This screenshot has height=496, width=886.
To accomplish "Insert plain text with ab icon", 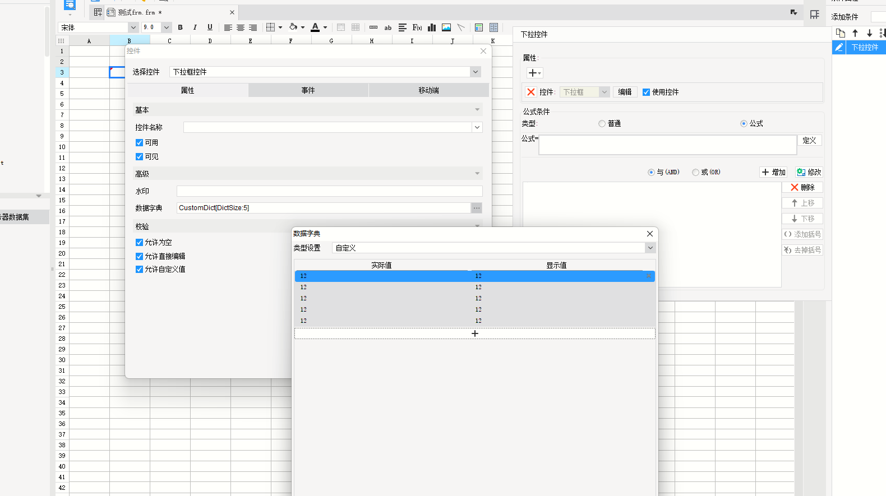I will coord(388,27).
